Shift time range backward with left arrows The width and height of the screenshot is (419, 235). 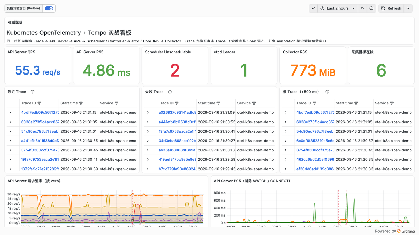(313, 8)
